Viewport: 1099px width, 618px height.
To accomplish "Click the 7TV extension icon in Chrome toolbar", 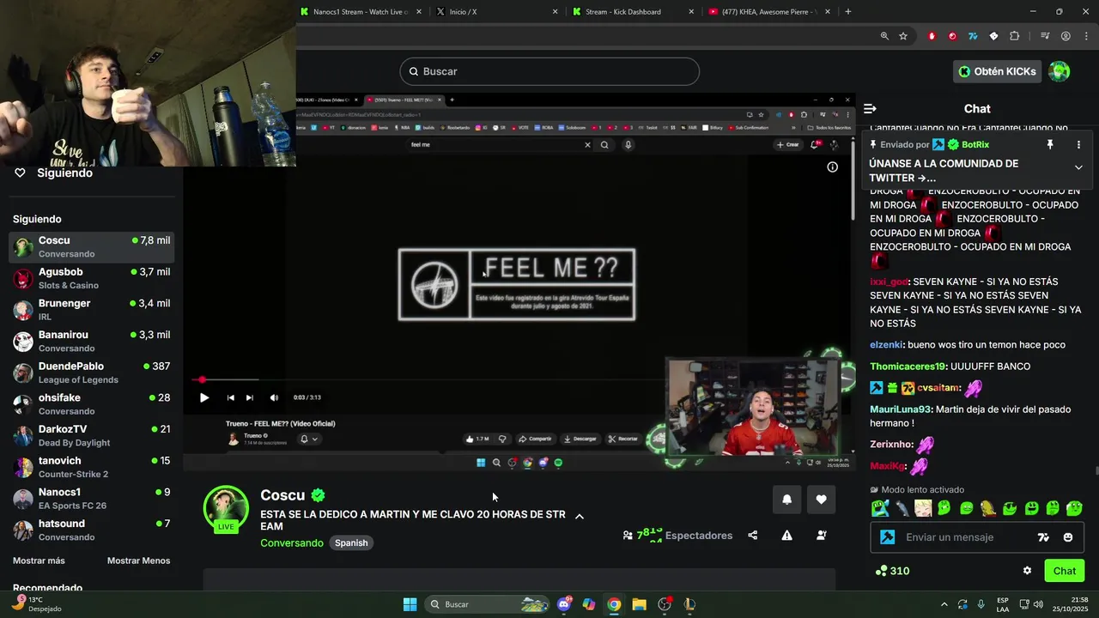I will pos(973,36).
